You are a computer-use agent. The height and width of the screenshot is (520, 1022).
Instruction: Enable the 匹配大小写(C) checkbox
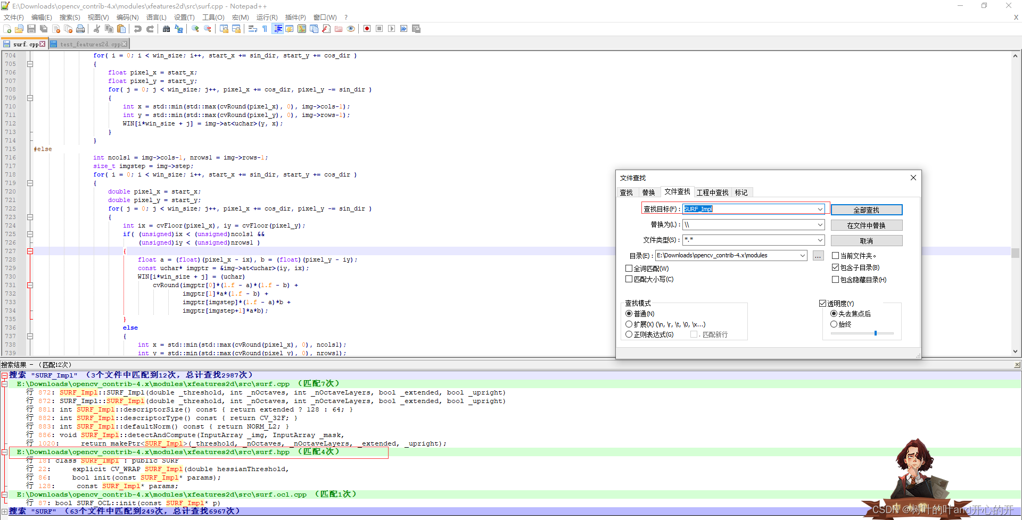pyautogui.click(x=629, y=279)
